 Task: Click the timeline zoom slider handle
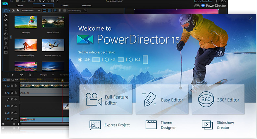coord(14,124)
